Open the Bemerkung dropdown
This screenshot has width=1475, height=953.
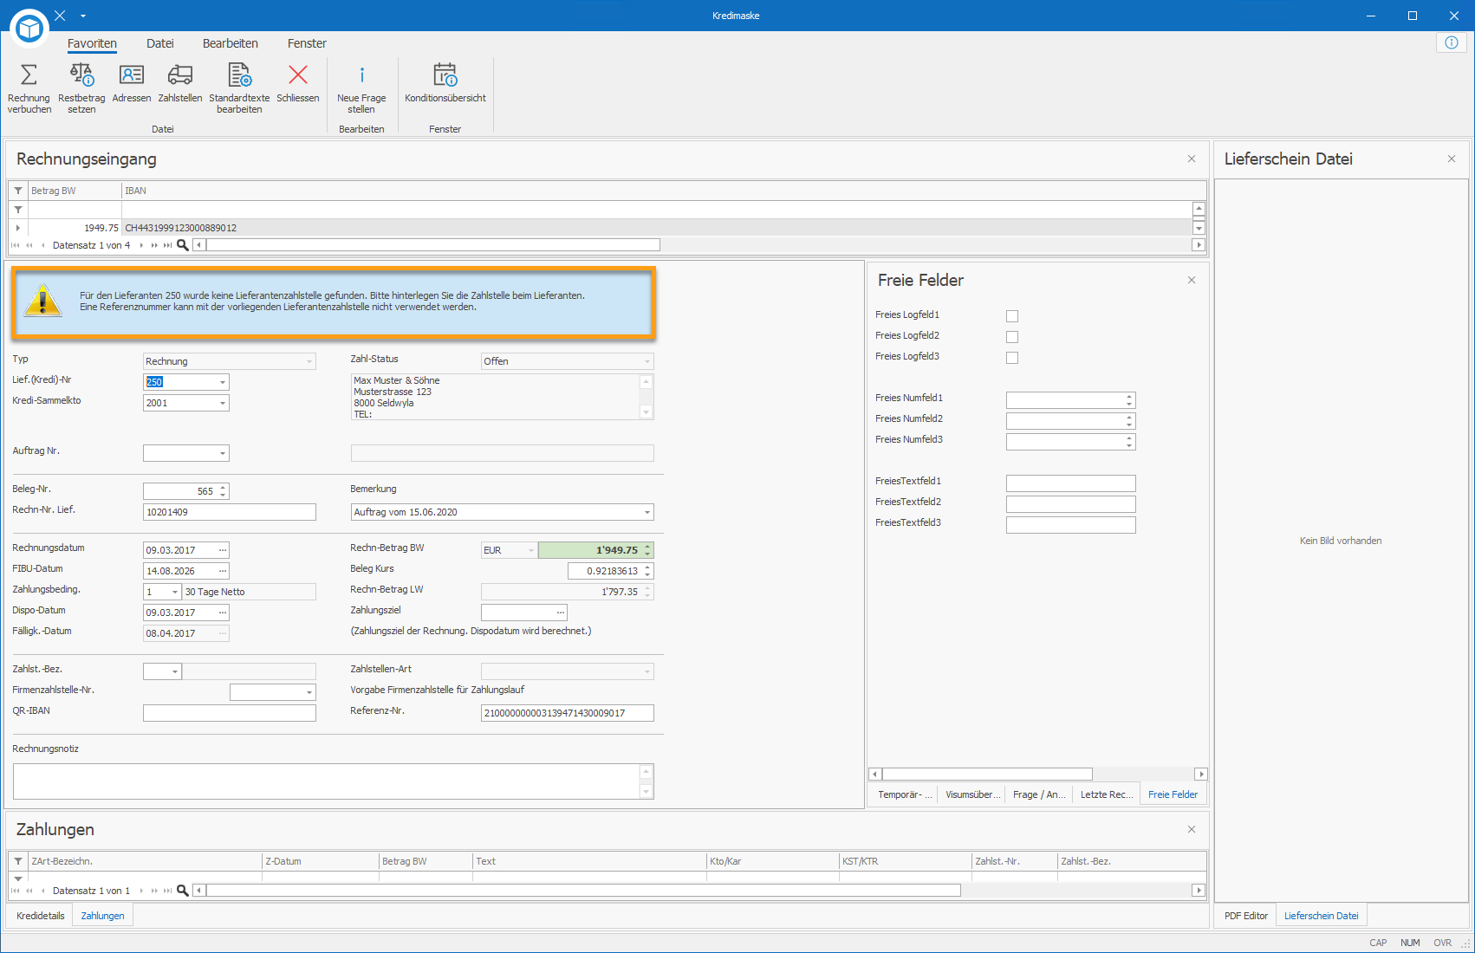[x=647, y=512]
